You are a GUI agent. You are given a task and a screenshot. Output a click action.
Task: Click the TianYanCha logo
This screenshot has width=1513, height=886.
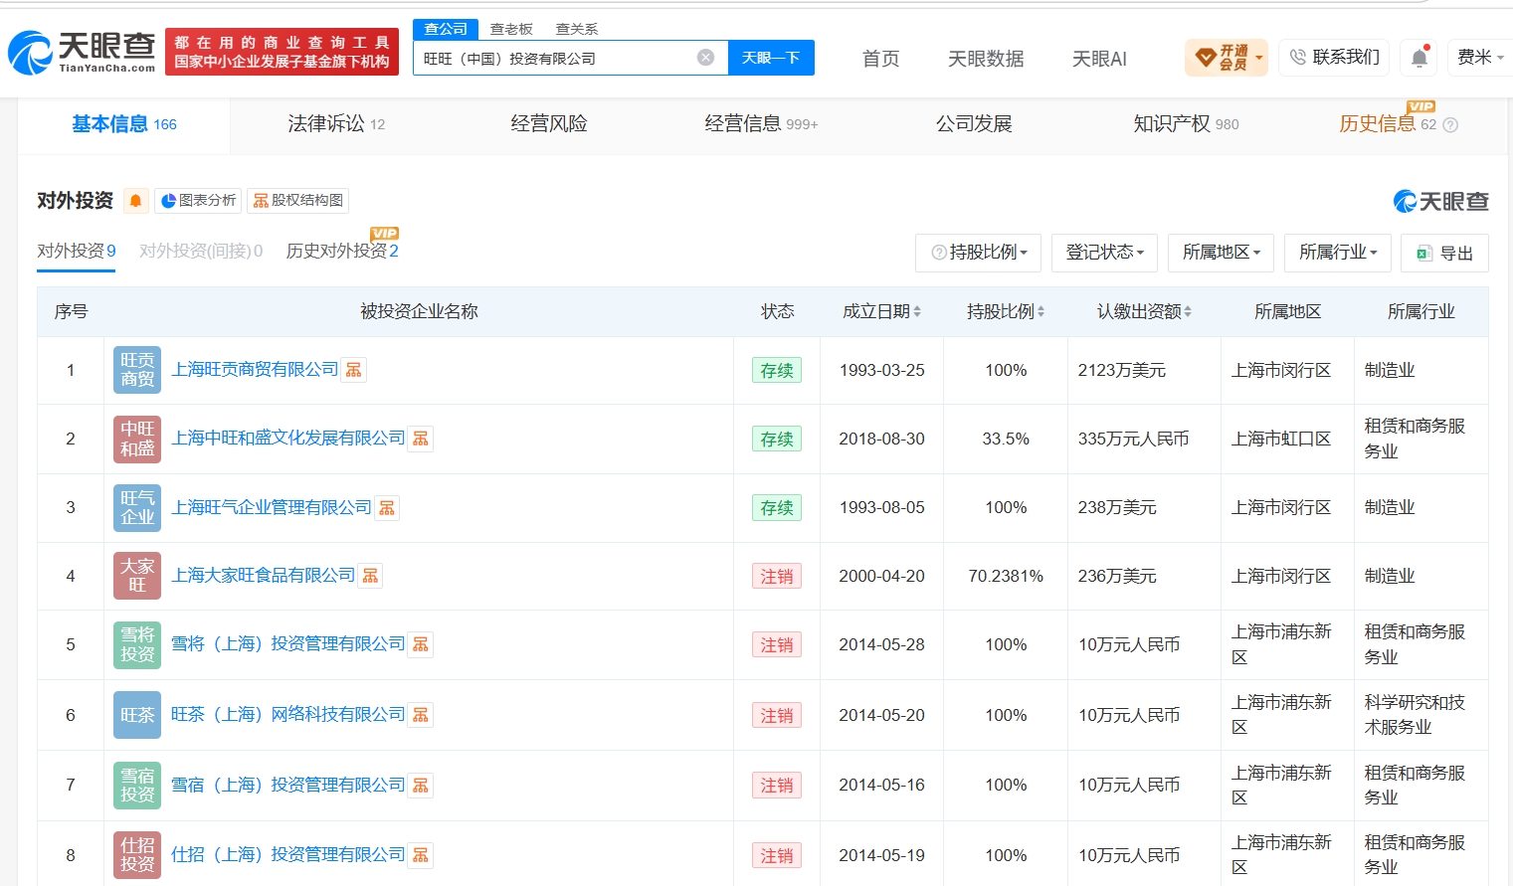[82, 52]
